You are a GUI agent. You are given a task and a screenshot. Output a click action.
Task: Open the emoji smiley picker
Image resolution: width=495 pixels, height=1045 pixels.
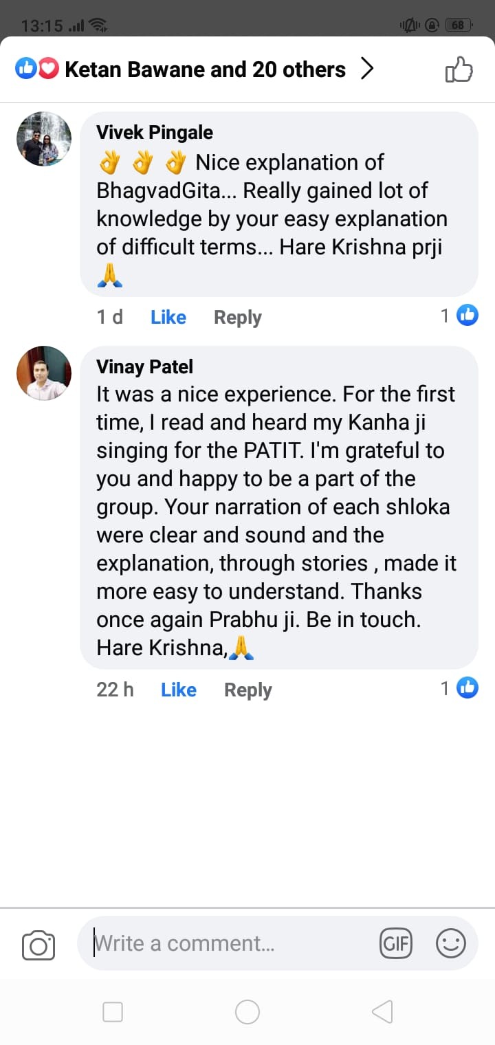451,943
